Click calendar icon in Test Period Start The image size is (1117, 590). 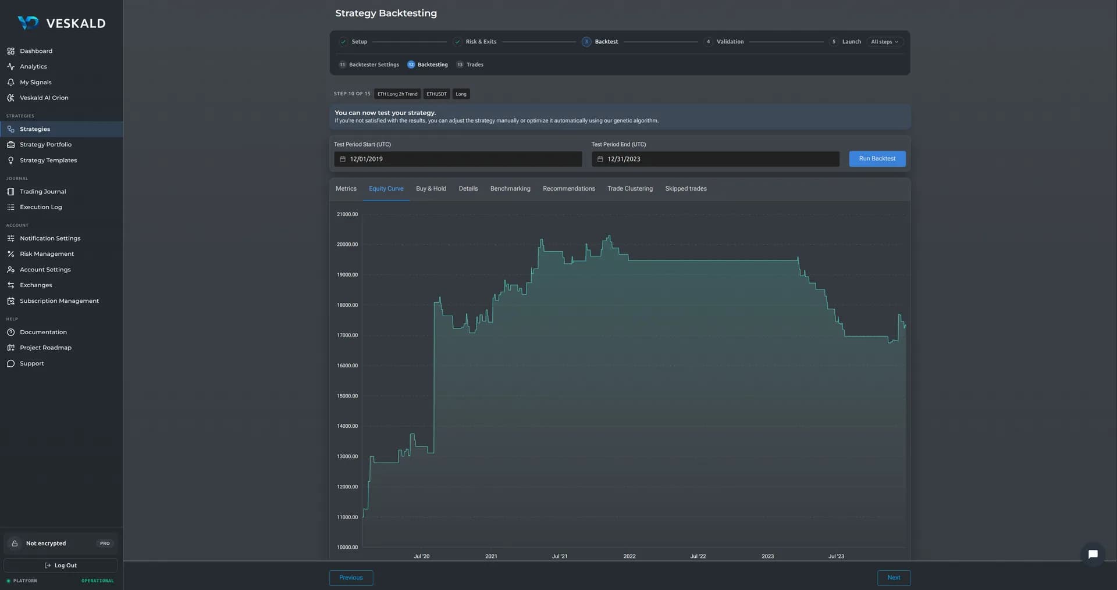coord(343,159)
